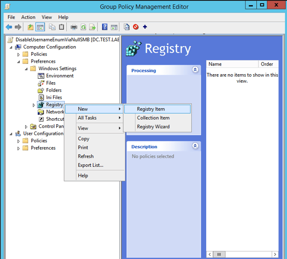Screen dimensions: 287x259
Task: Expand Policies under Computer Configuration
Action: coord(19,55)
